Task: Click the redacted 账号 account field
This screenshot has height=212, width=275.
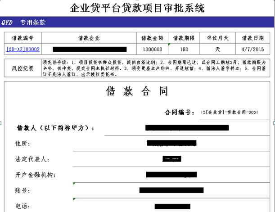Action: click(x=171, y=190)
